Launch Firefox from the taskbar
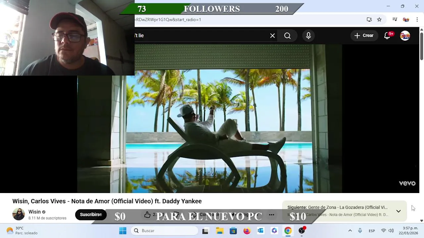This screenshot has height=238, width=424. pos(247,231)
